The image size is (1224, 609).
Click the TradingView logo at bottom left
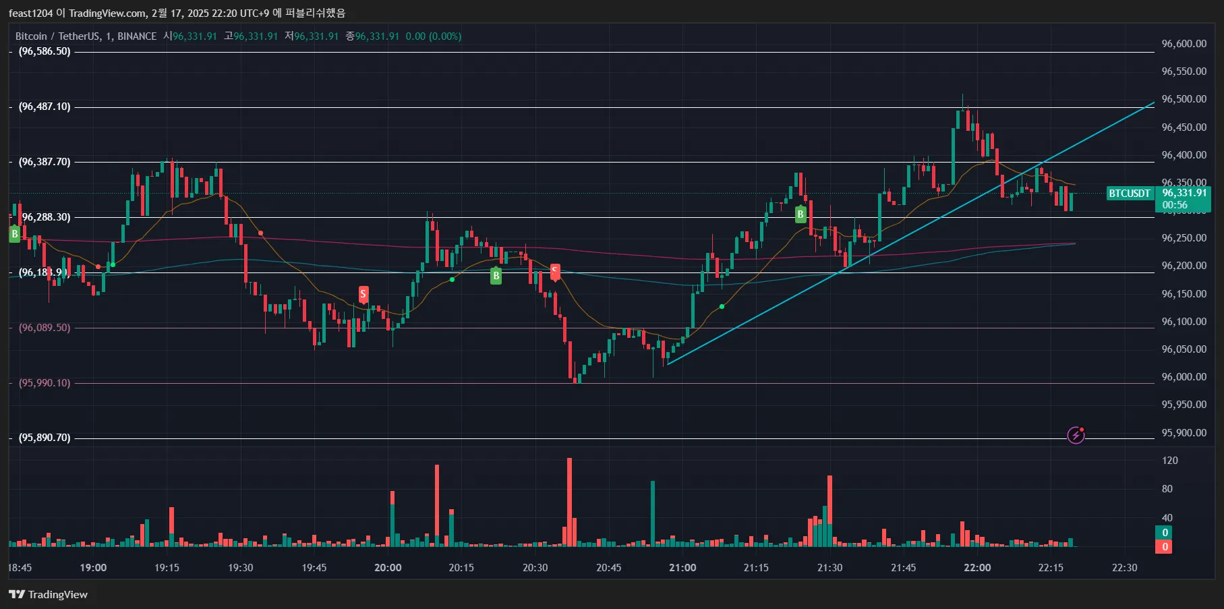click(48, 594)
